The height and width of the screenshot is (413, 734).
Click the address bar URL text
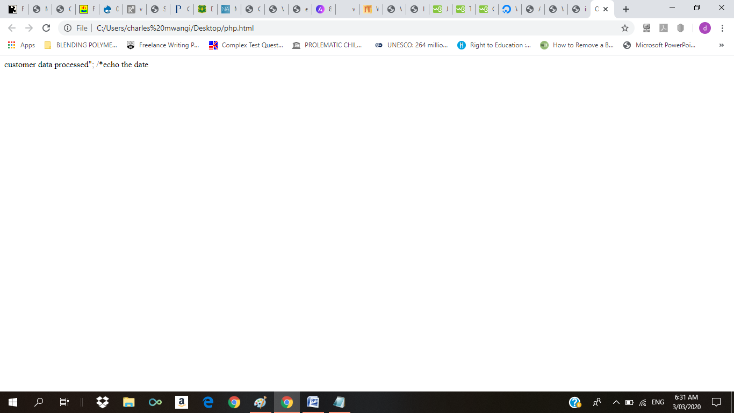pyautogui.click(x=175, y=28)
